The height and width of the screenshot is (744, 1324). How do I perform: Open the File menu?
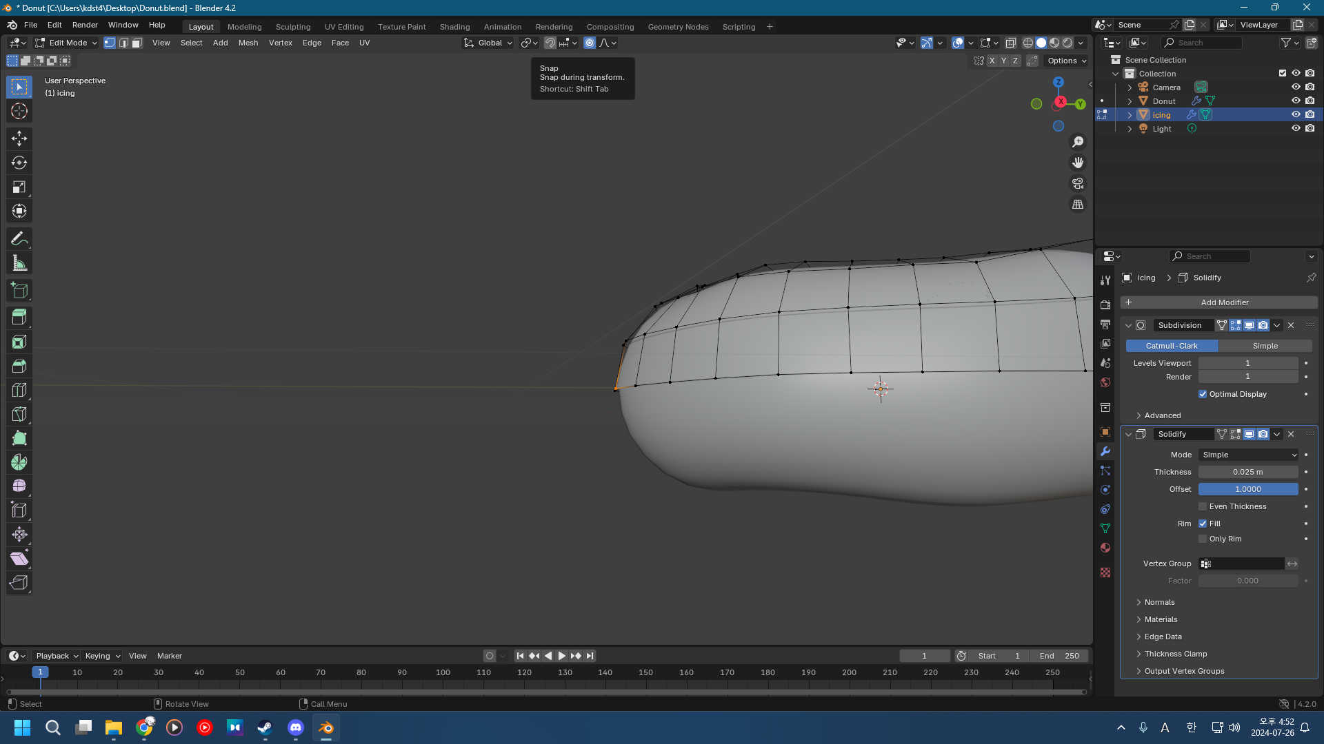click(30, 25)
